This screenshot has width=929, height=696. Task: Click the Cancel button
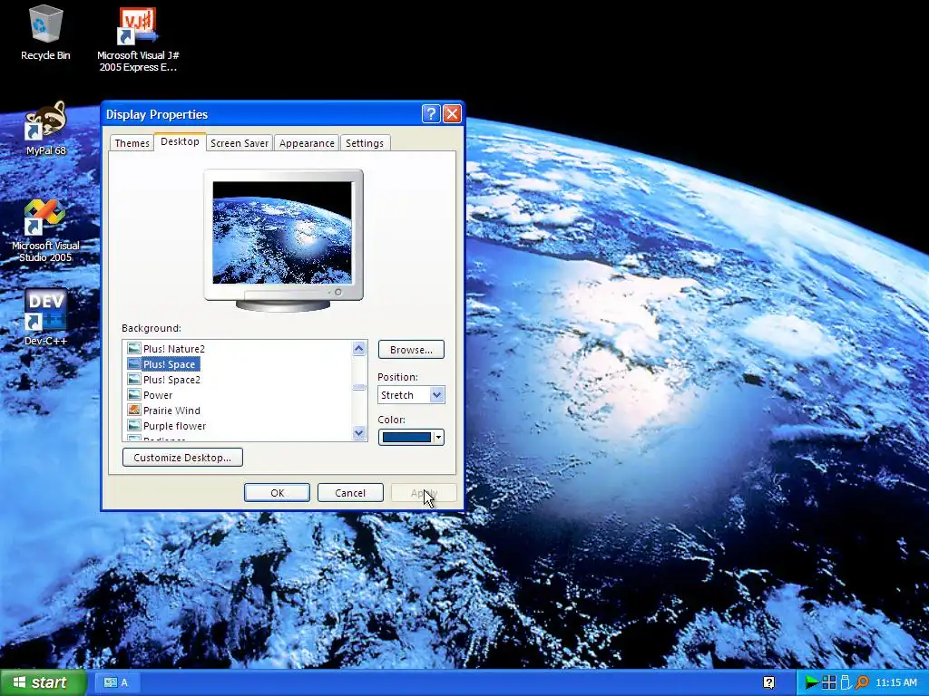[x=350, y=492]
